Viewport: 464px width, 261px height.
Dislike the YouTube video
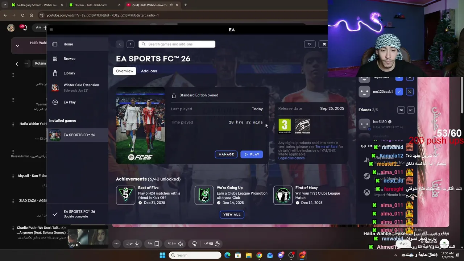click(x=195, y=244)
